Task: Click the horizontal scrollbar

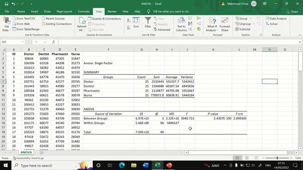Action: tap(238, 153)
